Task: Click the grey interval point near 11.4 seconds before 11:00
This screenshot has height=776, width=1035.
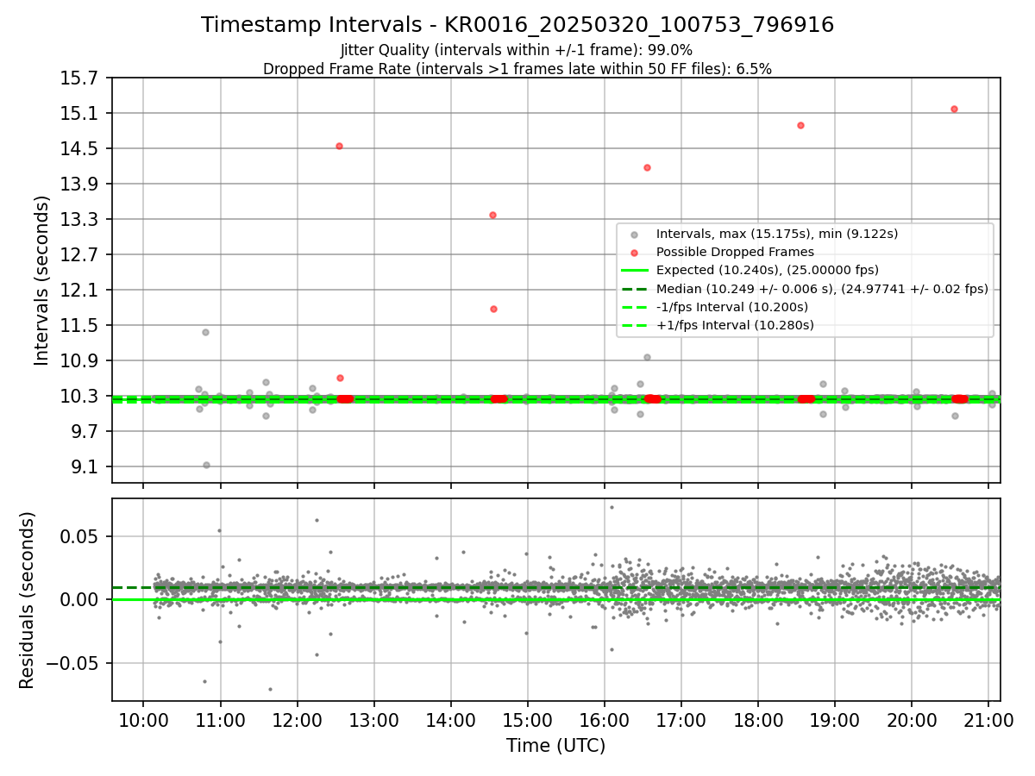Action: pos(205,332)
